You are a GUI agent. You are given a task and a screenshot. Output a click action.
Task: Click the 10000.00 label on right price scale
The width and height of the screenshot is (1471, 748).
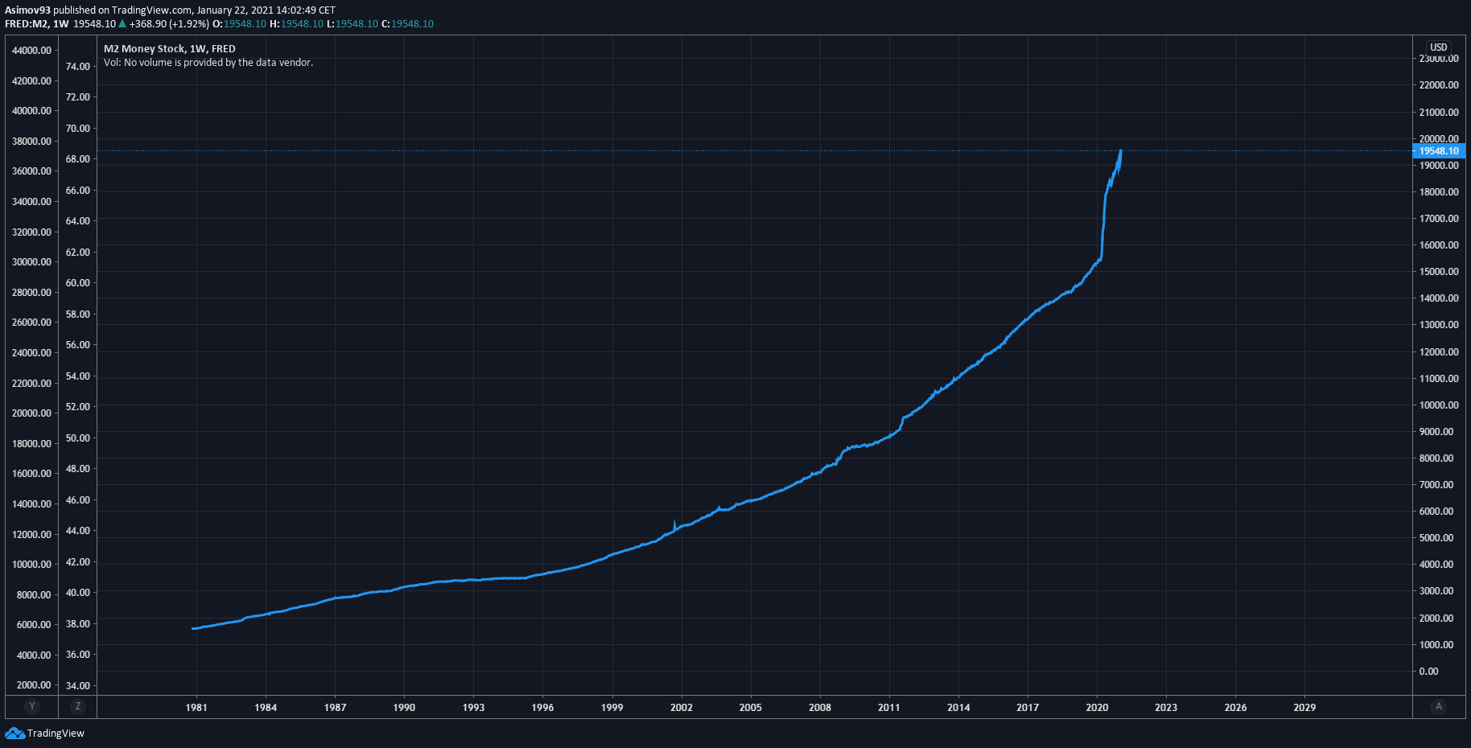[x=1438, y=405]
